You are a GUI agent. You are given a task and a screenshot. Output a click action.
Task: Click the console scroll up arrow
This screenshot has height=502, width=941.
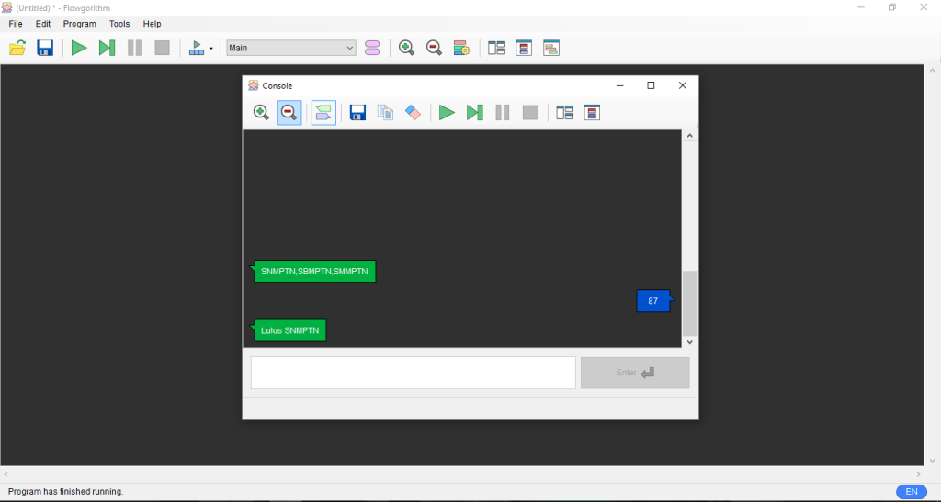click(x=689, y=136)
